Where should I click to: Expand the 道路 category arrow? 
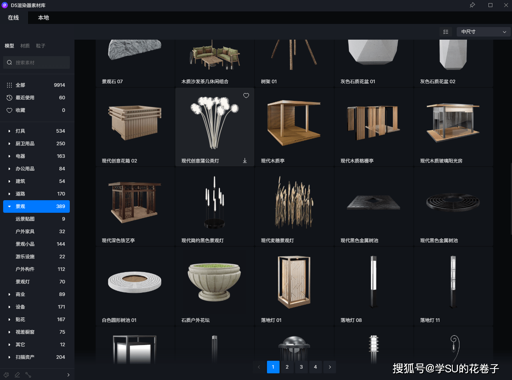[9, 194]
